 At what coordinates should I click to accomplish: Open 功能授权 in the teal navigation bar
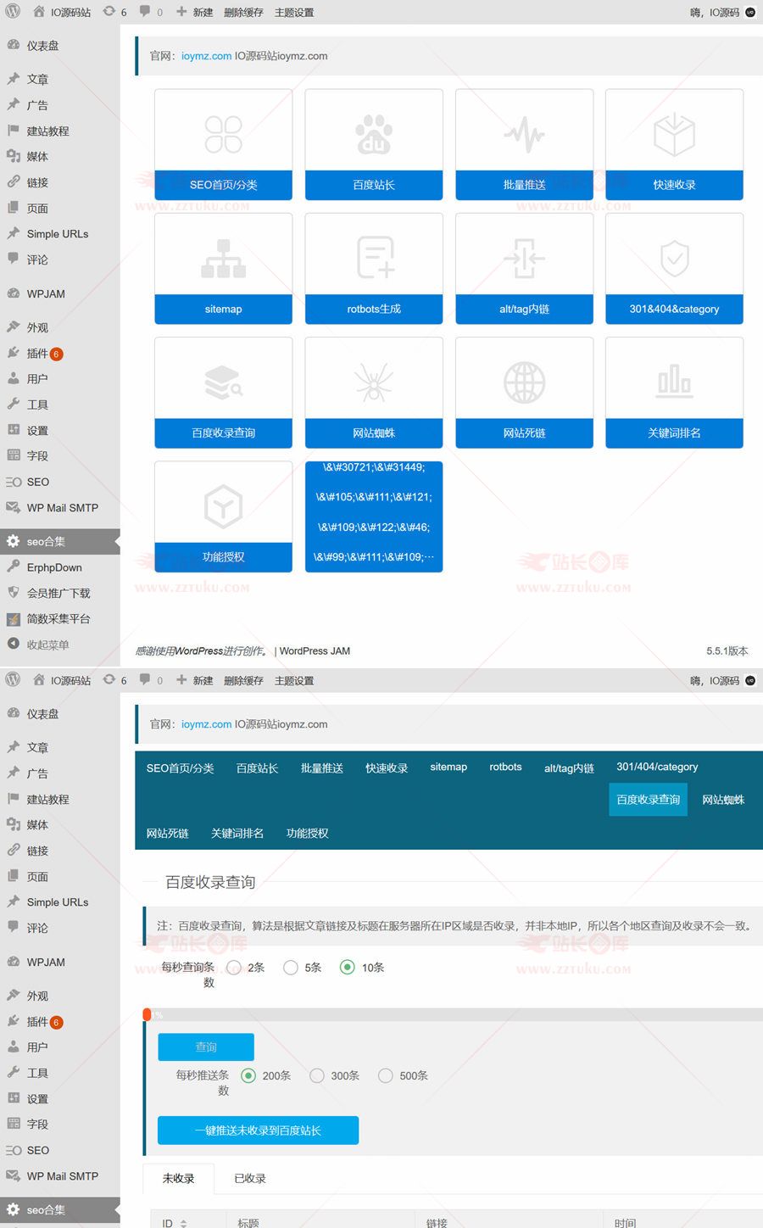307,833
